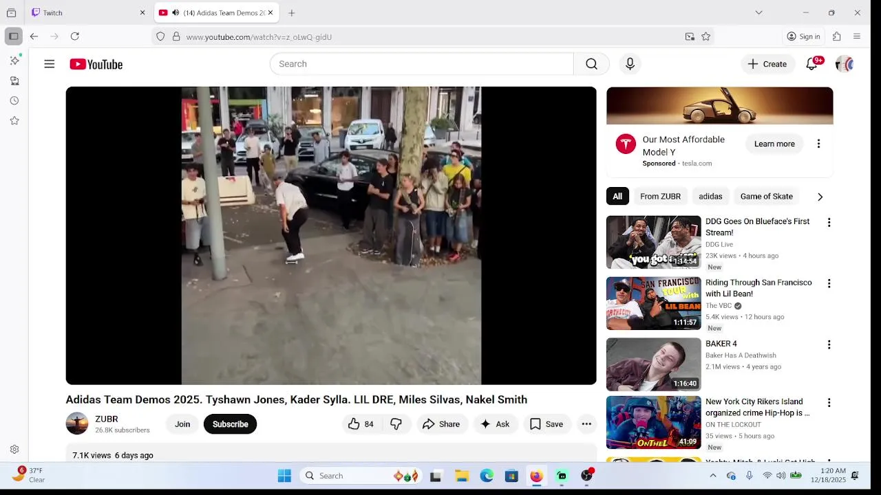This screenshot has height=495, width=881.
Task: Open browser tab list dropdown
Action: tap(758, 12)
